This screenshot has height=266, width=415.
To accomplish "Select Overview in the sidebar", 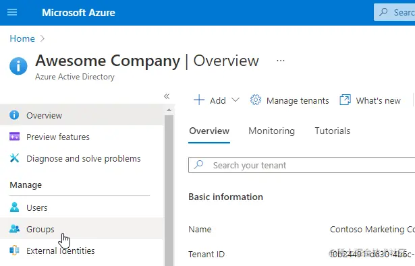I will point(82,115).
